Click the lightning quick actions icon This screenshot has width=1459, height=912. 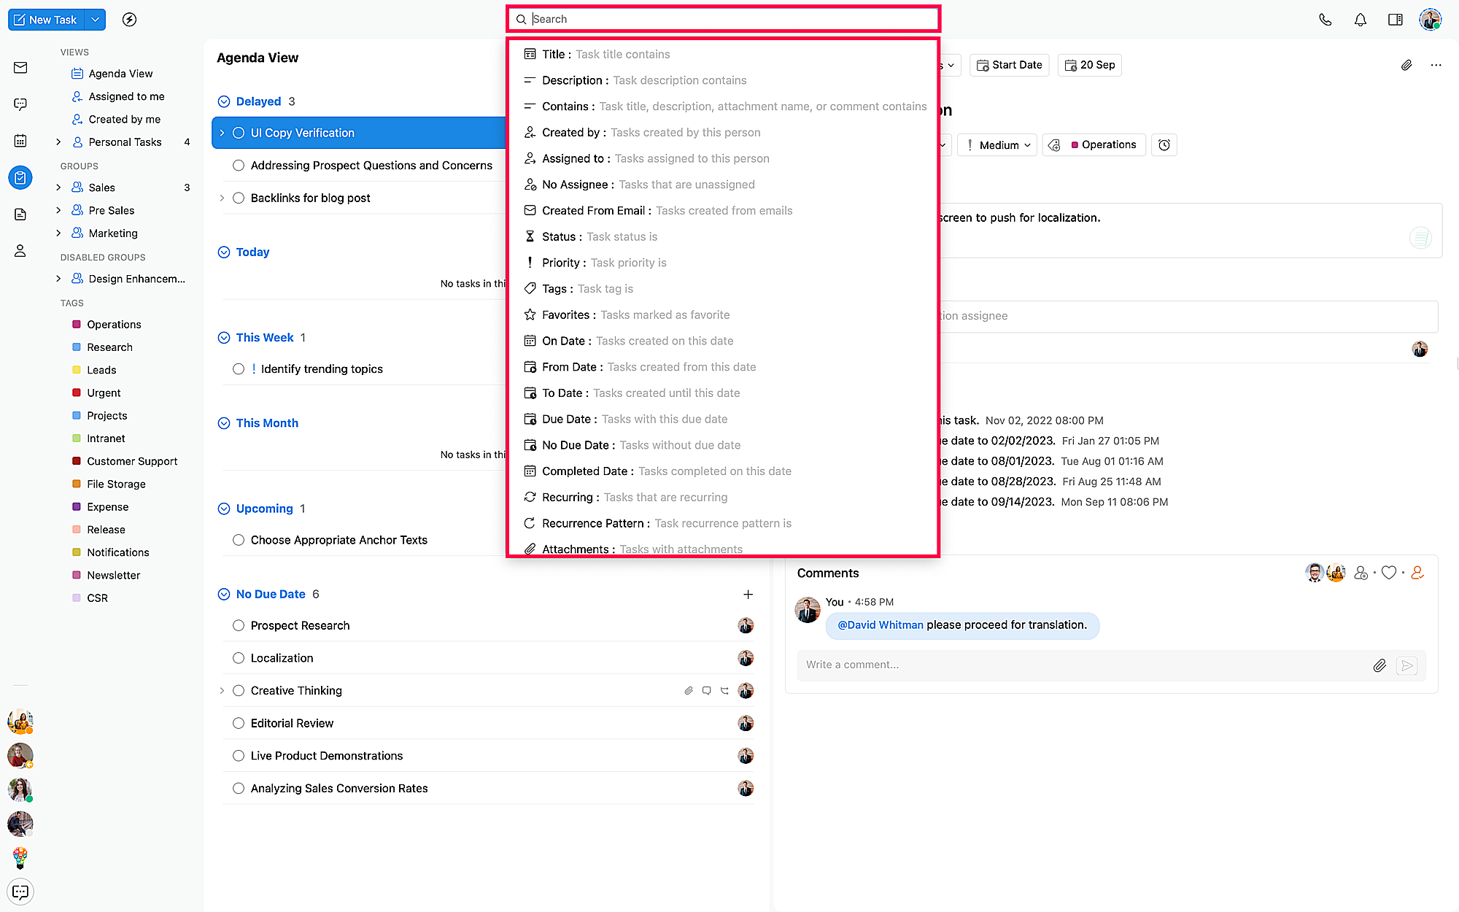129,20
